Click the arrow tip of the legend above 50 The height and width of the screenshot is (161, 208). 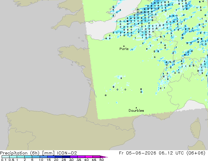click(x=104, y=157)
